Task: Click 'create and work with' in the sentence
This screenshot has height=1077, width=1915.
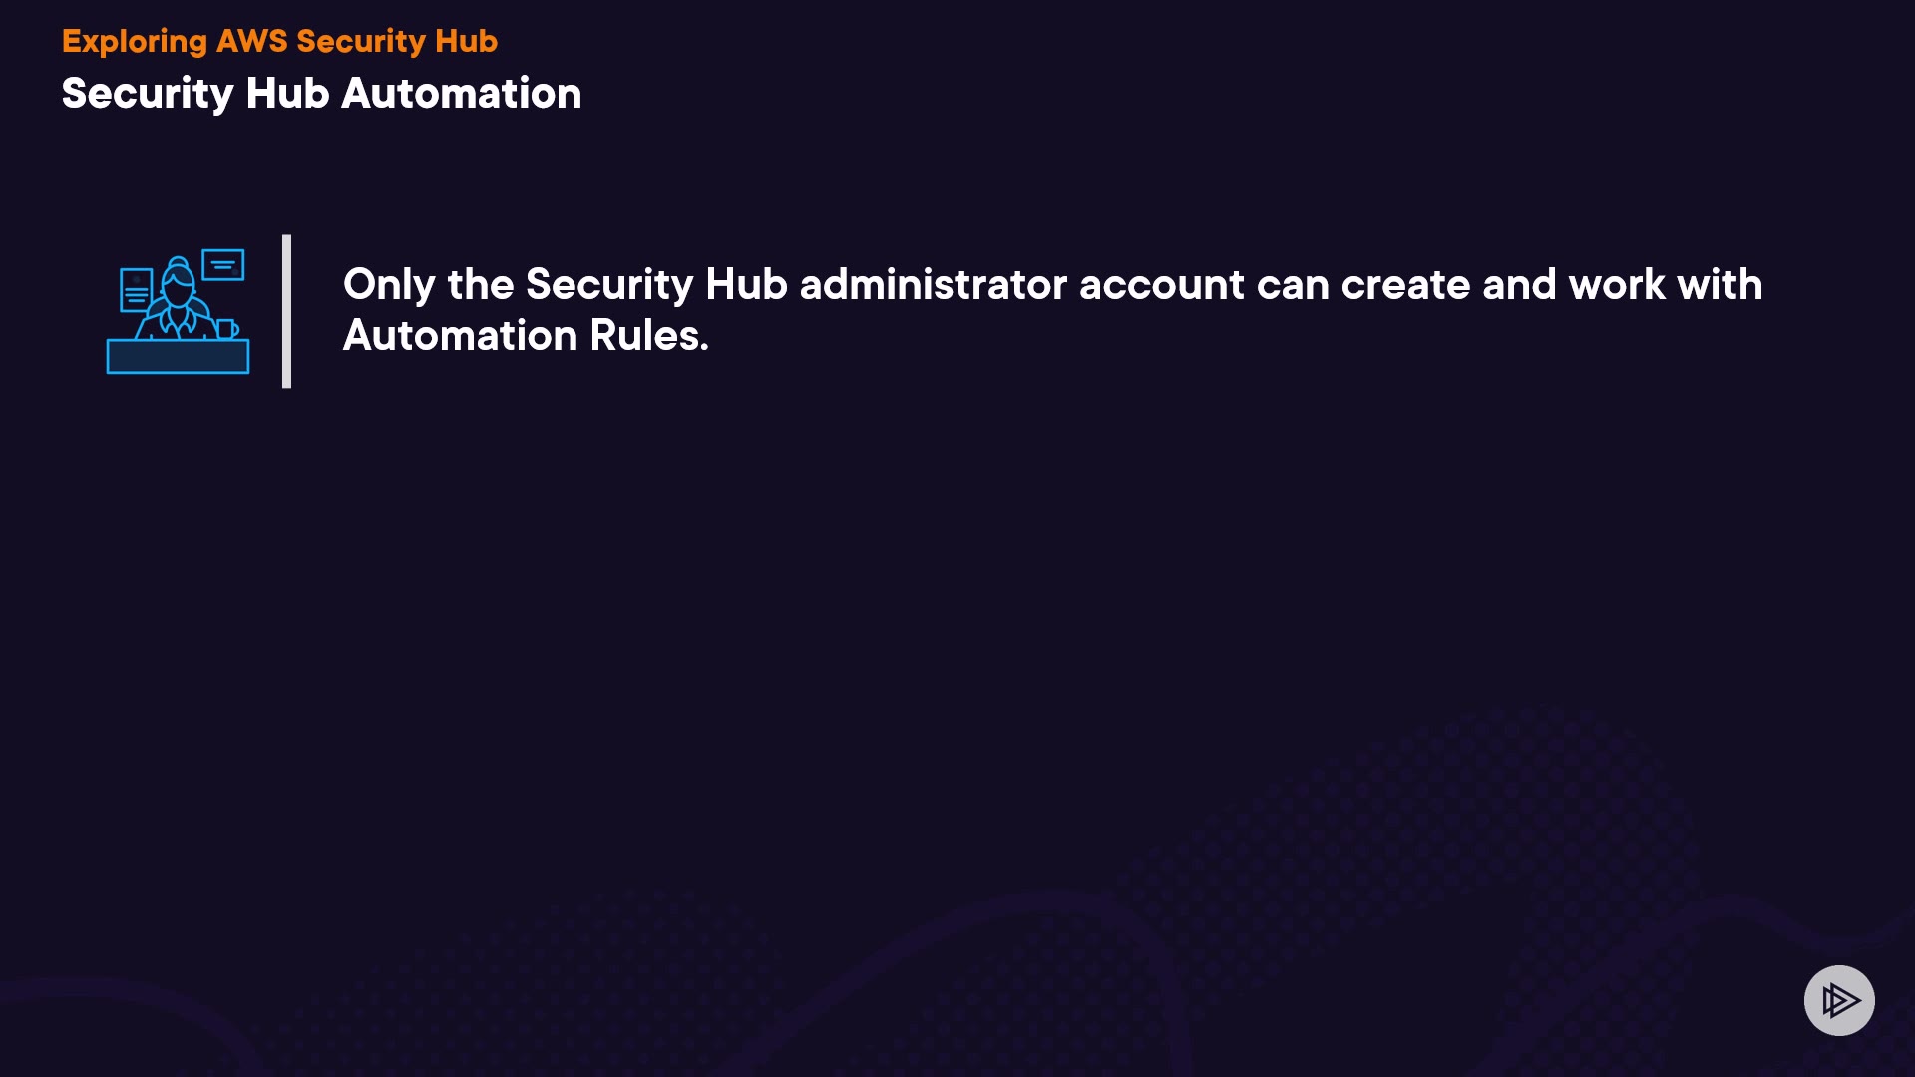Action: (1551, 285)
